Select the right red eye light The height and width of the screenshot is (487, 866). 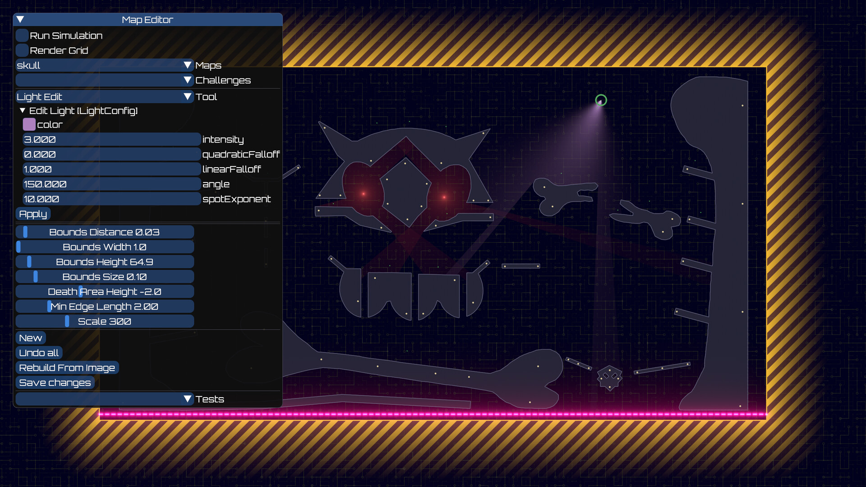click(x=444, y=197)
